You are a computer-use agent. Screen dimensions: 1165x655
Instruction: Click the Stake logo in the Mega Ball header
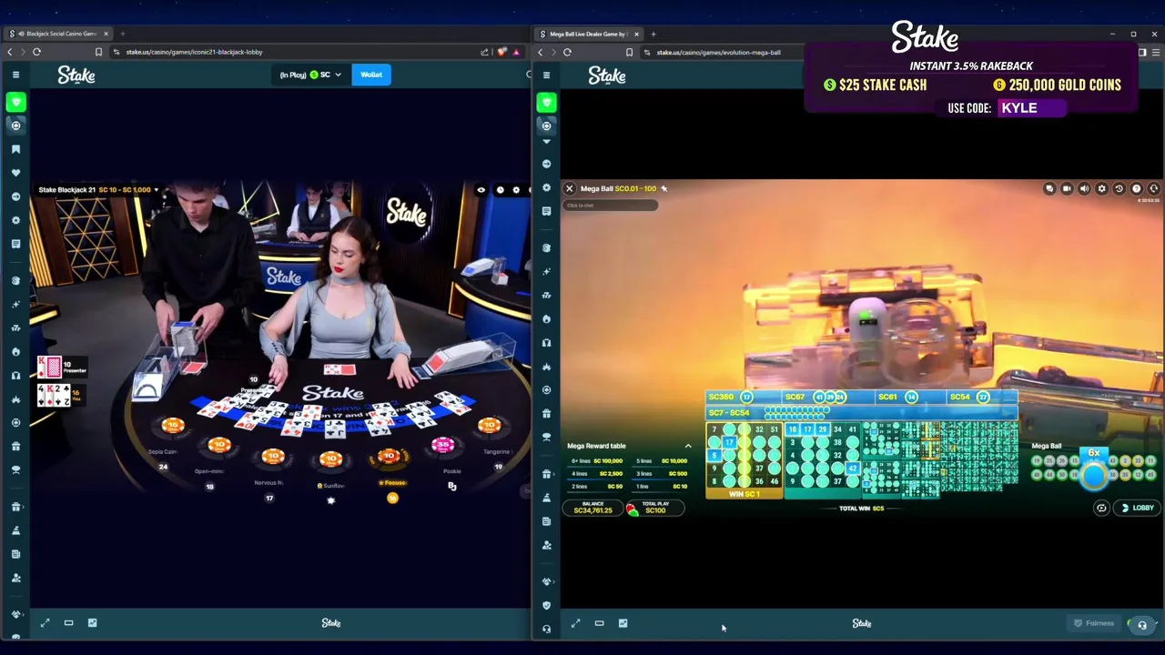tap(607, 75)
